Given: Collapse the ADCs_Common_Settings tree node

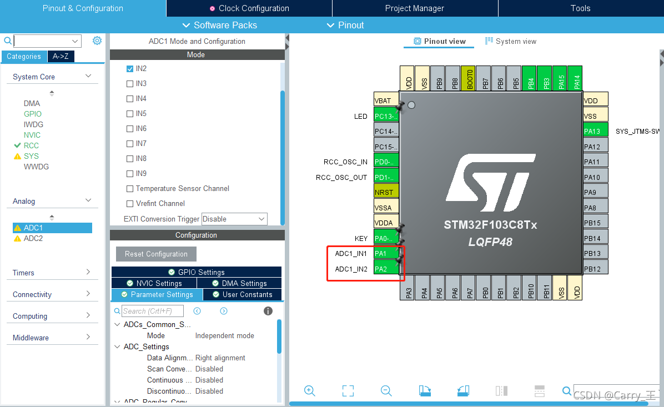Looking at the screenshot, I should point(117,324).
